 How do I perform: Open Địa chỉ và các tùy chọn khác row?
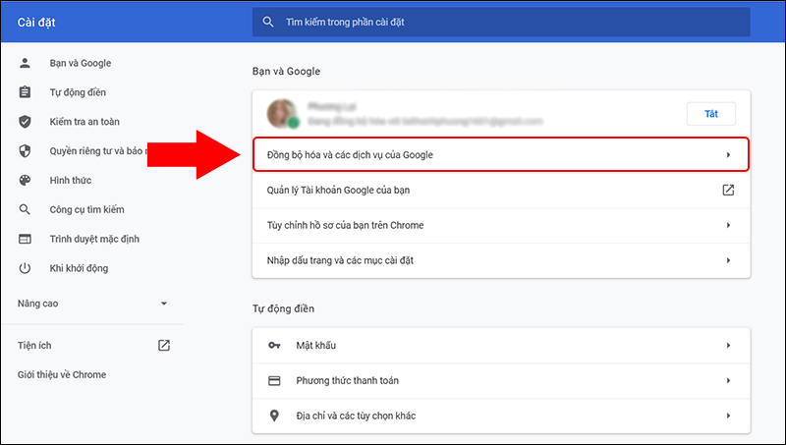pyautogui.click(x=501, y=416)
